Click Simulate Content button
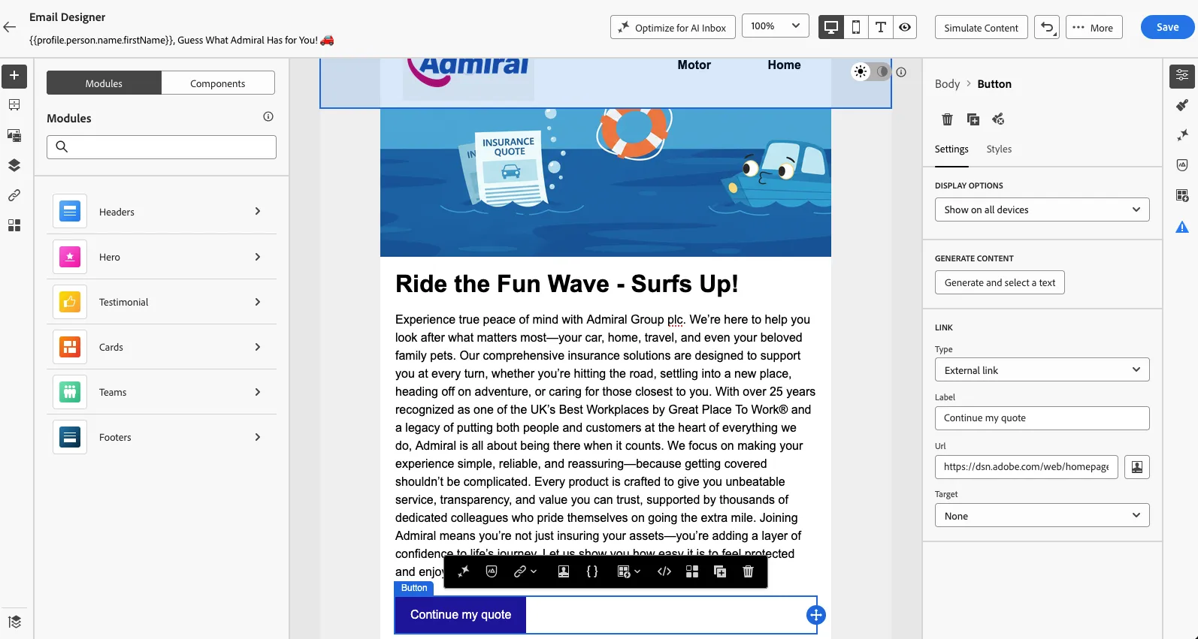 (x=981, y=27)
